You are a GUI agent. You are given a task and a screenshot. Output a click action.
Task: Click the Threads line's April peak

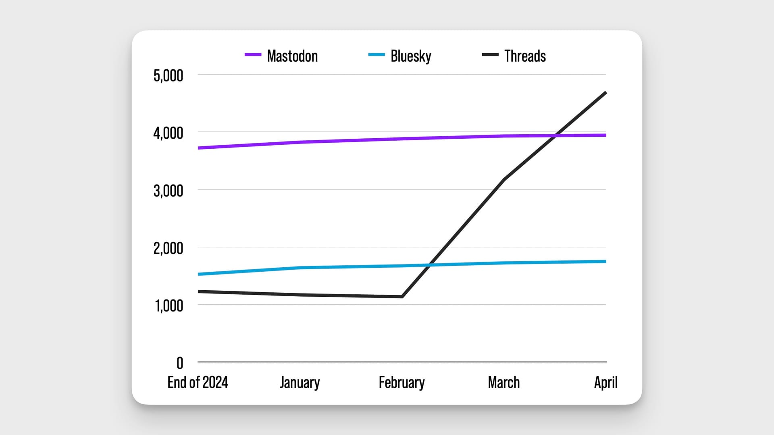coord(605,93)
